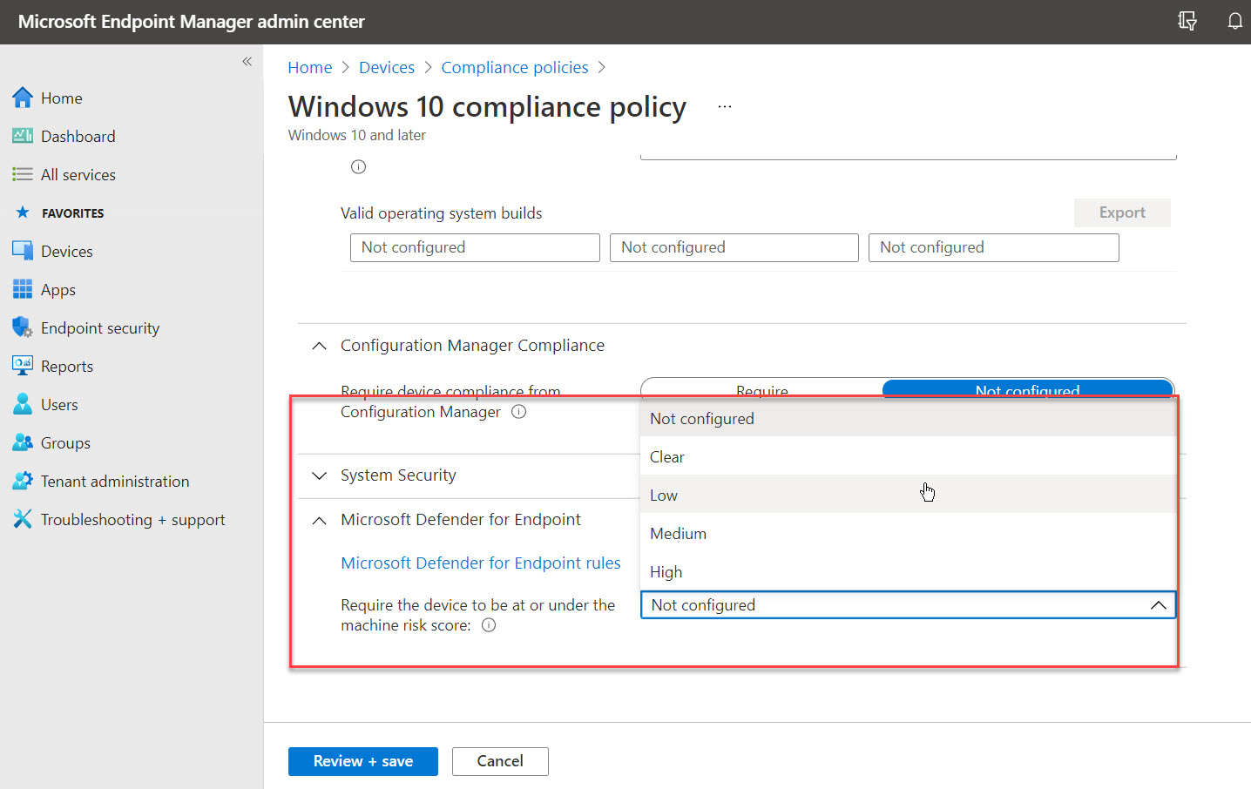Select Low risk score option
The image size is (1251, 789).
pyautogui.click(x=908, y=496)
